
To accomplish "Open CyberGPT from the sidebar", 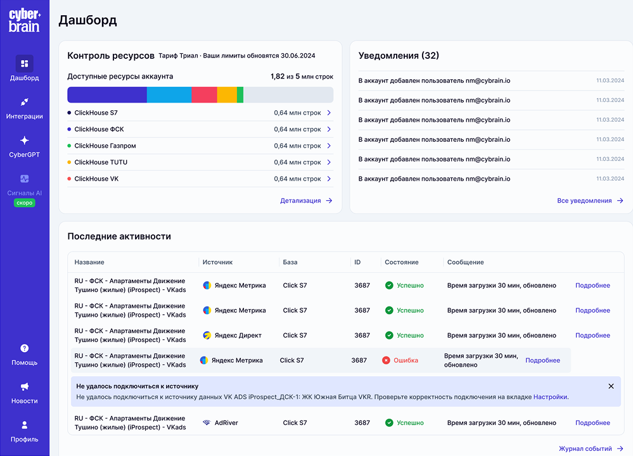I will click(25, 141).
